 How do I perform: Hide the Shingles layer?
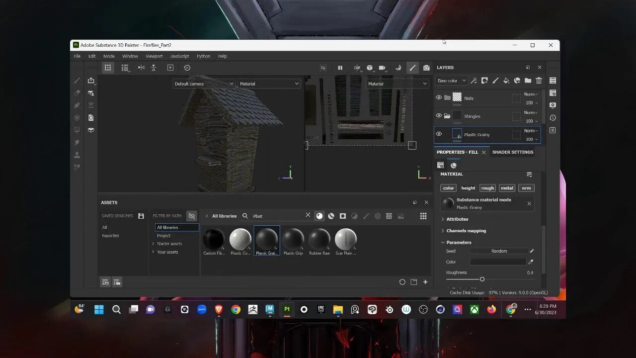[x=439, y=115]
